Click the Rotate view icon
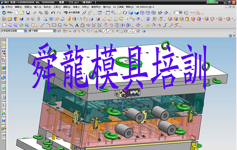This screenshot has width=237, height=150. (125, 13)
